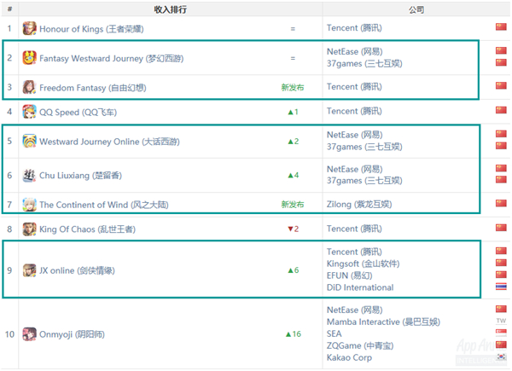The width and height of the screenshot is (512, 371).
Task: Click the JX online game icon
Action: coord(29,270)
